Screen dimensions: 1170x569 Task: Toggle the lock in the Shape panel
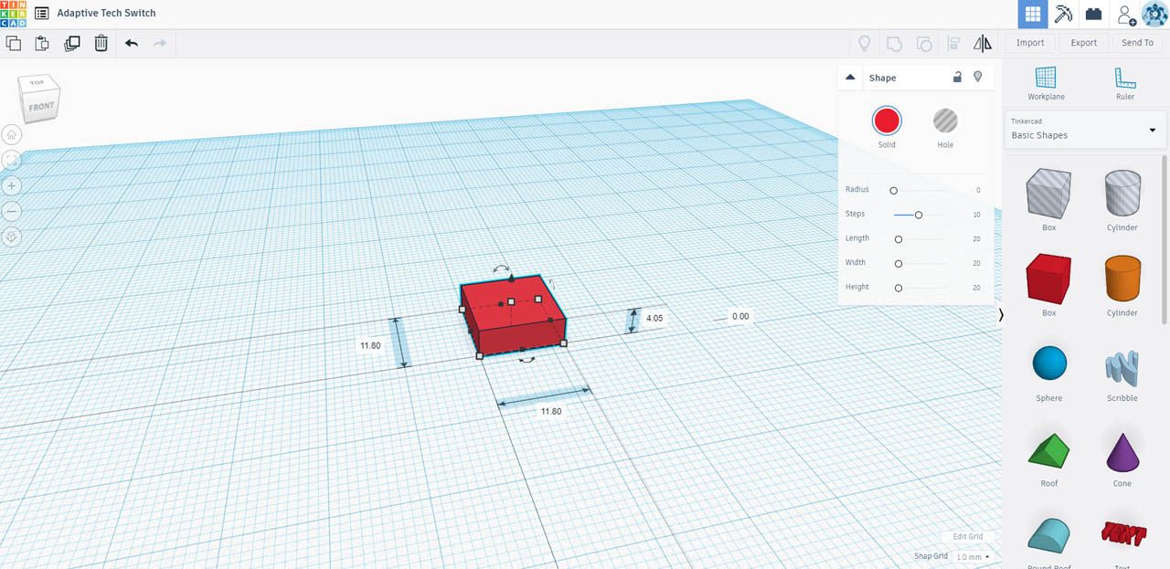point(957,77)
